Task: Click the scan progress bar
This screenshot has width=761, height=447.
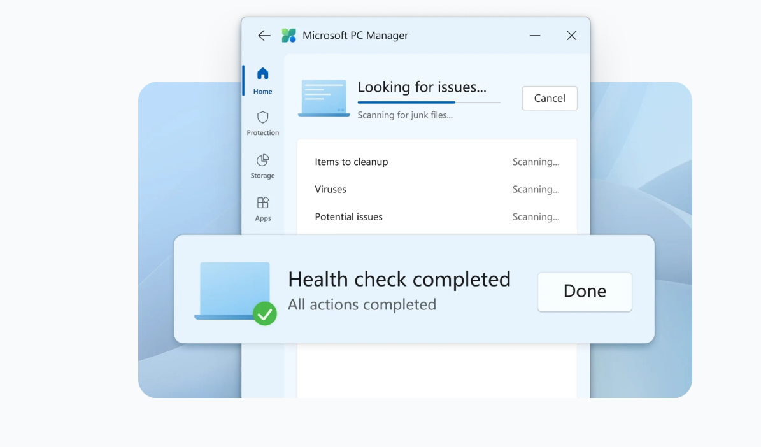Action: [429, 103]
